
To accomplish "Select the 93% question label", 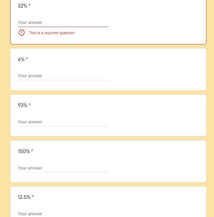I will [x=22, y=105].
